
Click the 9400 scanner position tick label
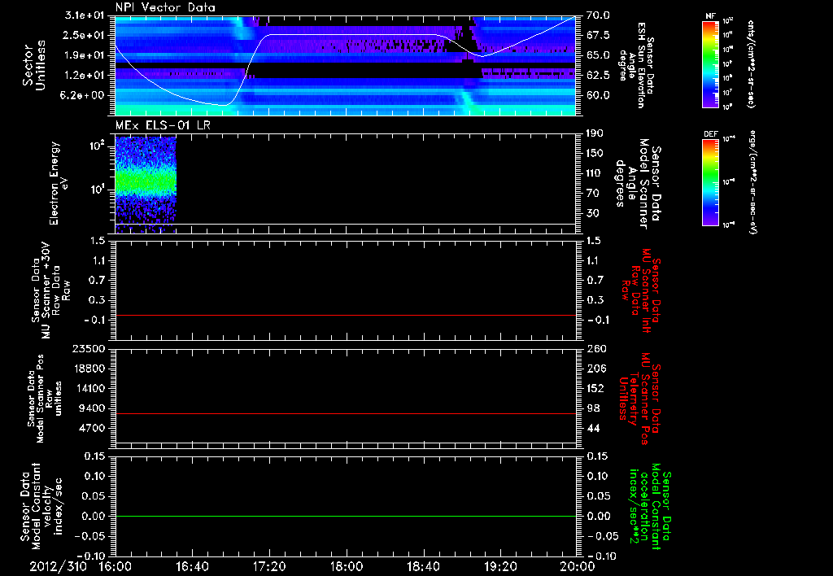pos(91,408)
